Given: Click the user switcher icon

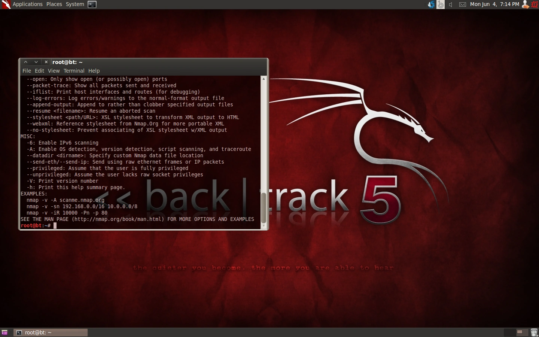Looking at the screenshot, I should coord(525,4).
